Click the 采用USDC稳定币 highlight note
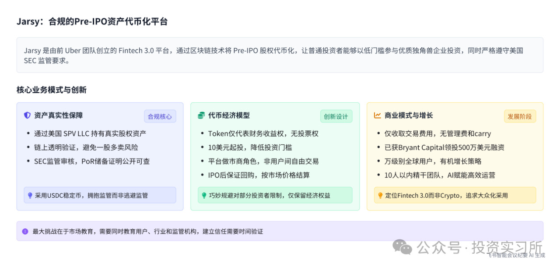Viewport: 560px width, 273px height. [100, 196]
